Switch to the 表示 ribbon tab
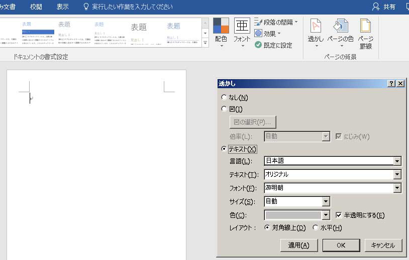This screenshot has width=409, height=260. [x=62, y=7]
